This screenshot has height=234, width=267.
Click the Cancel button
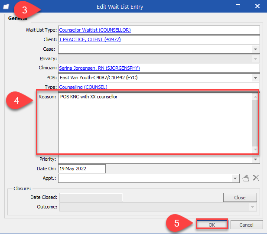point(246,225)
